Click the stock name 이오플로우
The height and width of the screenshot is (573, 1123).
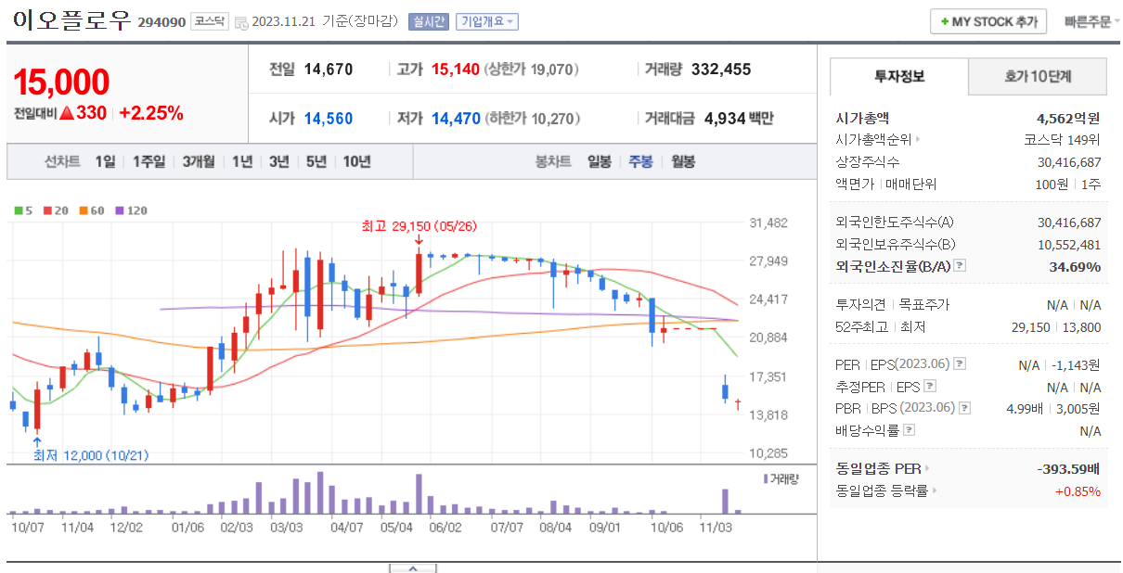[x=72, y=20]
